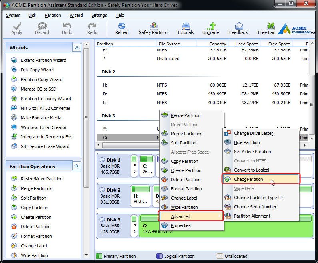Click Check Partition in the submenu
The width and height of the screenshot is (318, 263).
[x=261, y=179]
